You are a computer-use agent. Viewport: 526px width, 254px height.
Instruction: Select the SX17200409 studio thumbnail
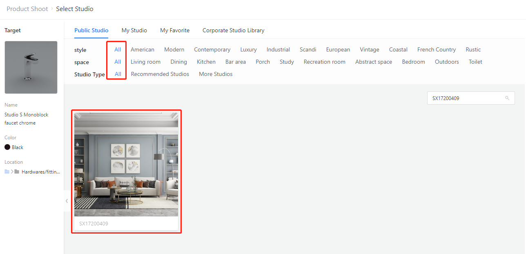[126, 164]
